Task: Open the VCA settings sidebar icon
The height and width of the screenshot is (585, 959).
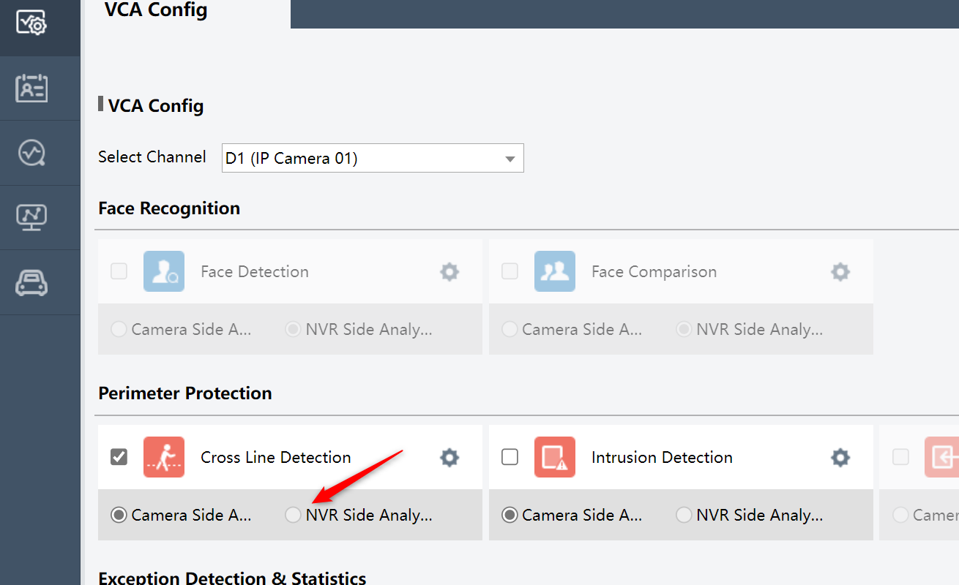Action: (31, 23)
